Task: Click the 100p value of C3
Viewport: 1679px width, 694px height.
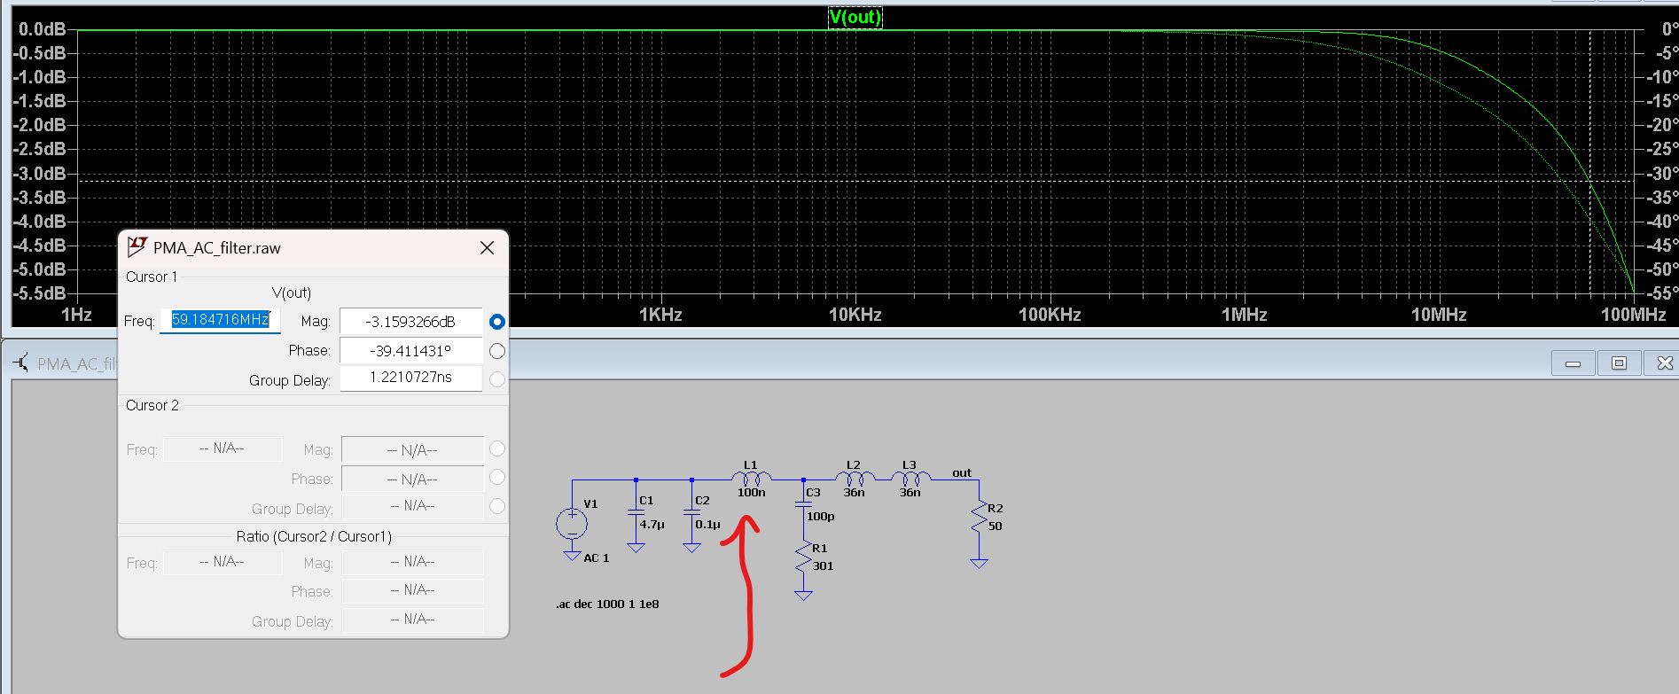Action: tap(821, 517)
